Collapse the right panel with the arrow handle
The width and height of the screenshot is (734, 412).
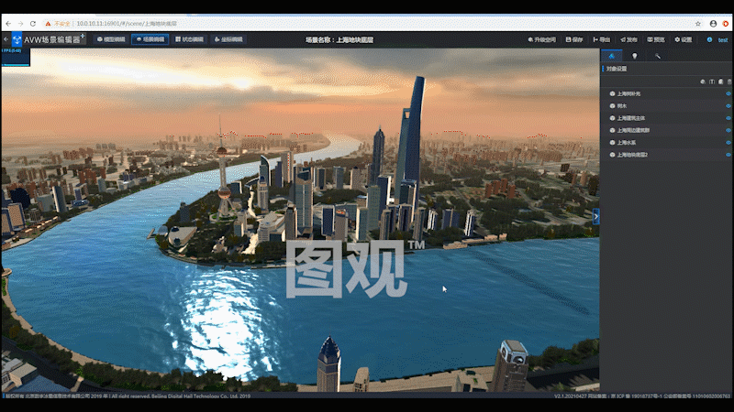(x=595, y=216)
